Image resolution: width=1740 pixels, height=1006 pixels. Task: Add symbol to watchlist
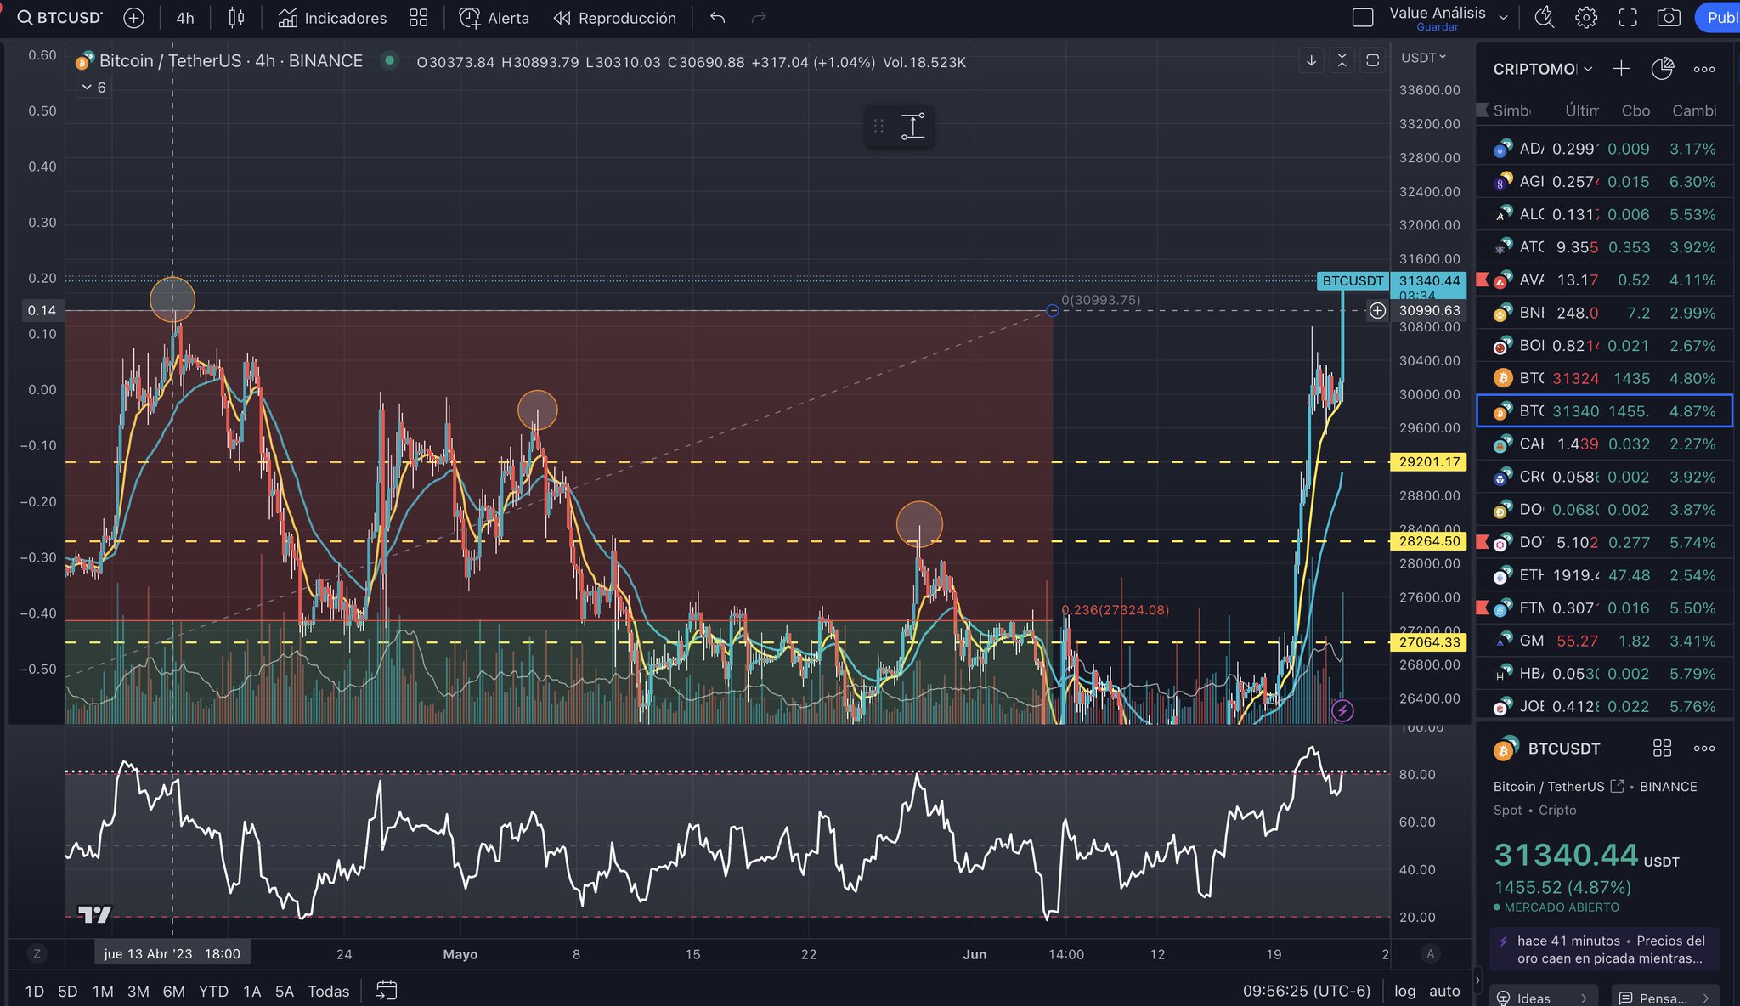pyautogui.click(x=1621, y=69)
